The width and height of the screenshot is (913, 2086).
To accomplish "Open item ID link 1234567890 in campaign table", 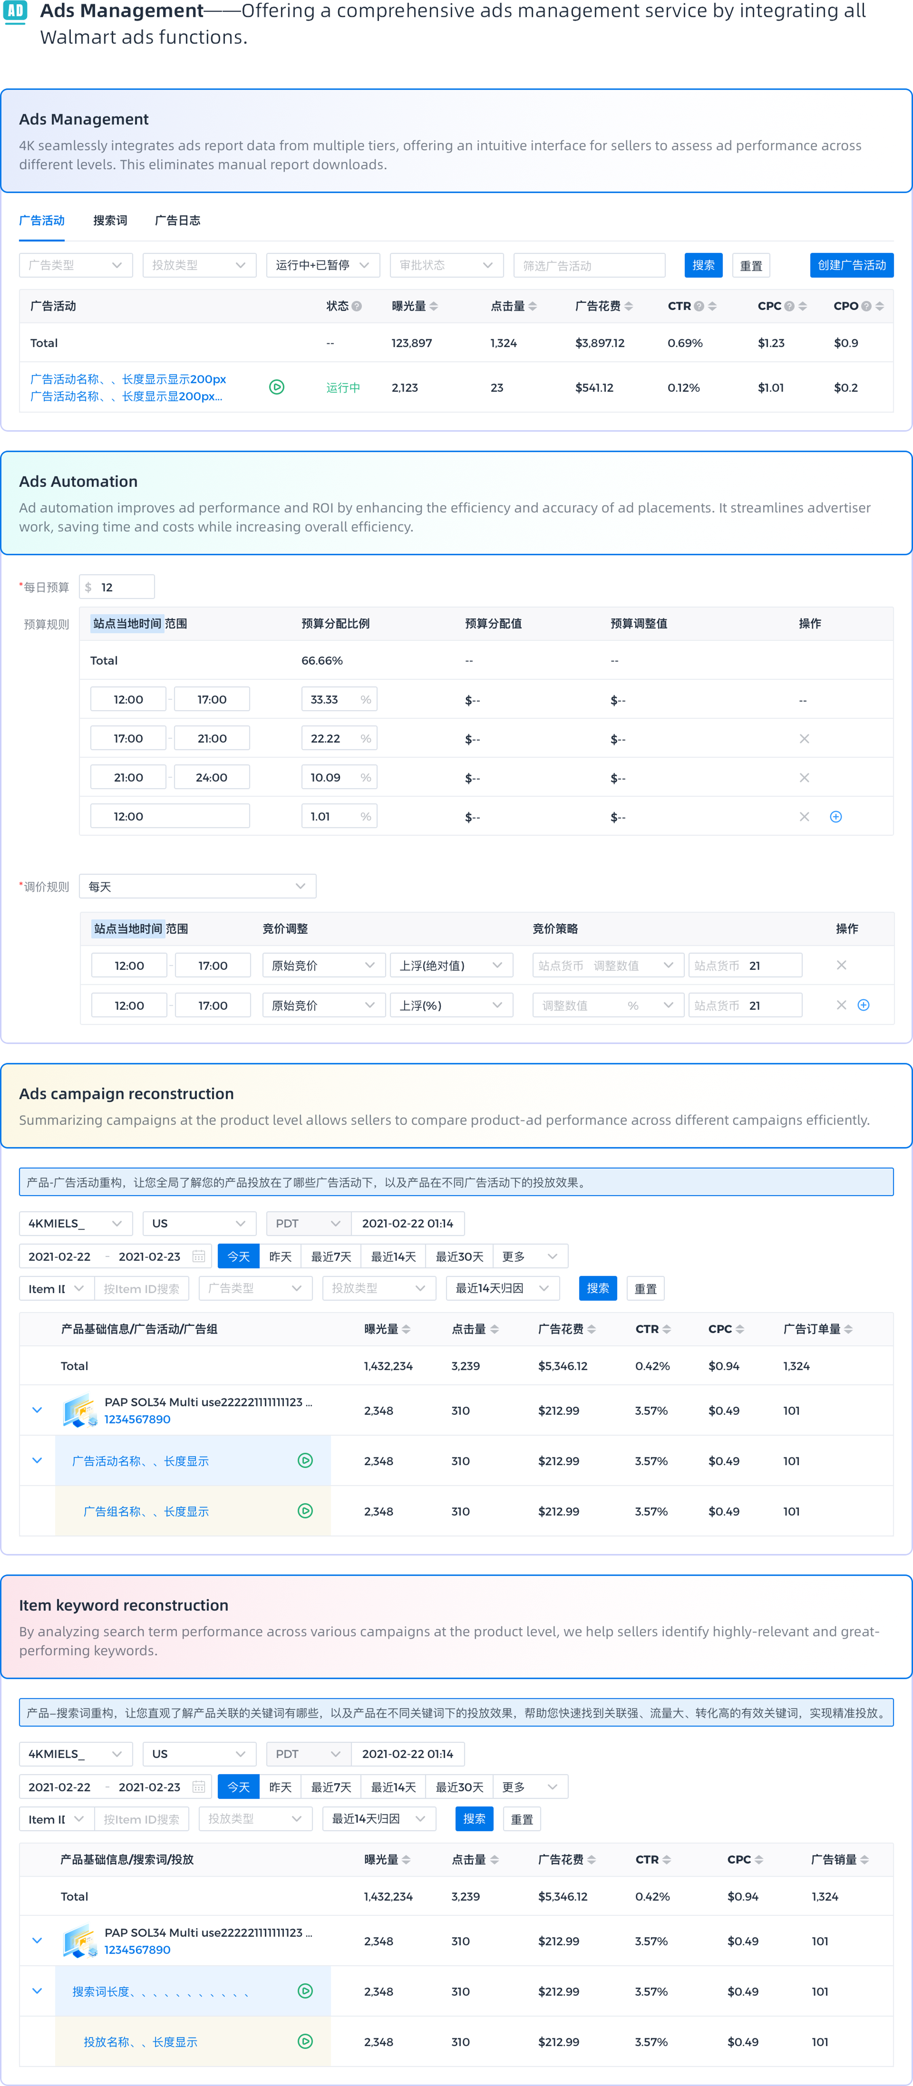I will tap(137, 1420).
